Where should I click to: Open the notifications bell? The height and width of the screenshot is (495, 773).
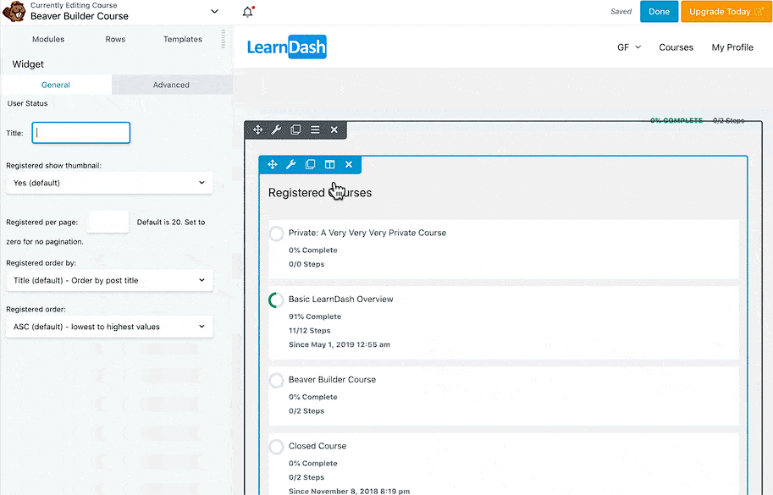click(248, 12)
